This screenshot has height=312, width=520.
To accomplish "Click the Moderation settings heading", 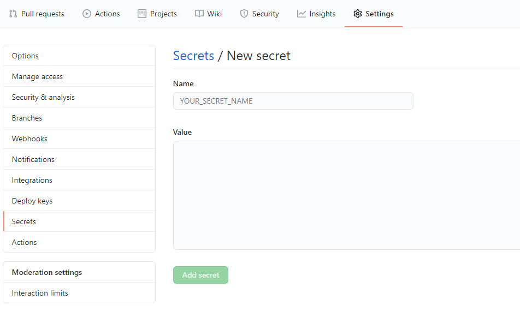I will pyautogui.click(x=47, y=272).
